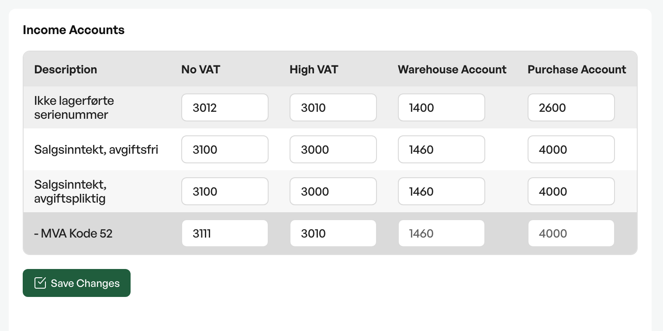The height and width of the screenshot is (331, 663).
Task: Select High VAT field for MVA Kode 52
Action: point(333,233)
